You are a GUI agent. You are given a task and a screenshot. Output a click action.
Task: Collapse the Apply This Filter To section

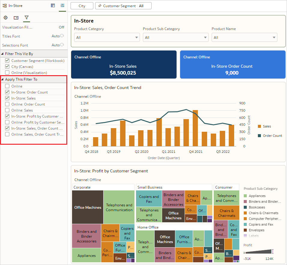pyautogui.click(x=3, y=79)
